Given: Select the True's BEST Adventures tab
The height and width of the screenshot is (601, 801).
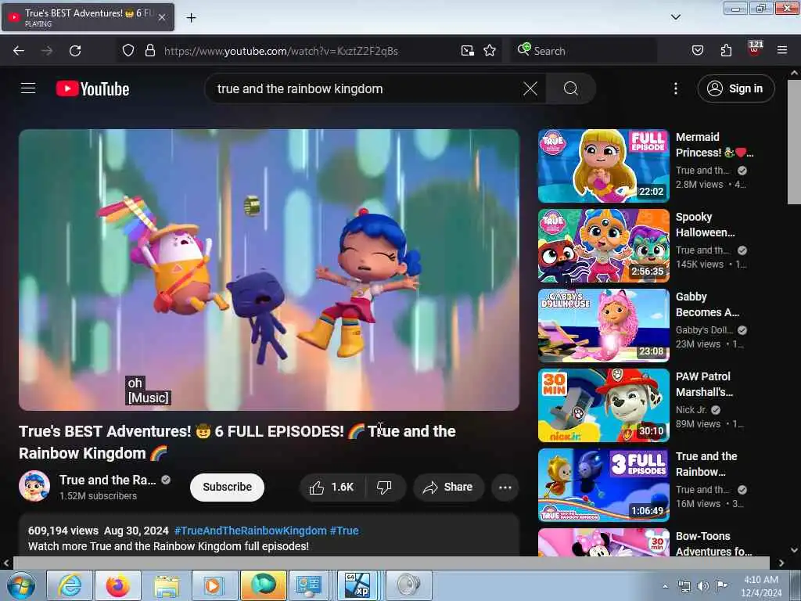Looking at the screenshot, I should click(88, 17).
